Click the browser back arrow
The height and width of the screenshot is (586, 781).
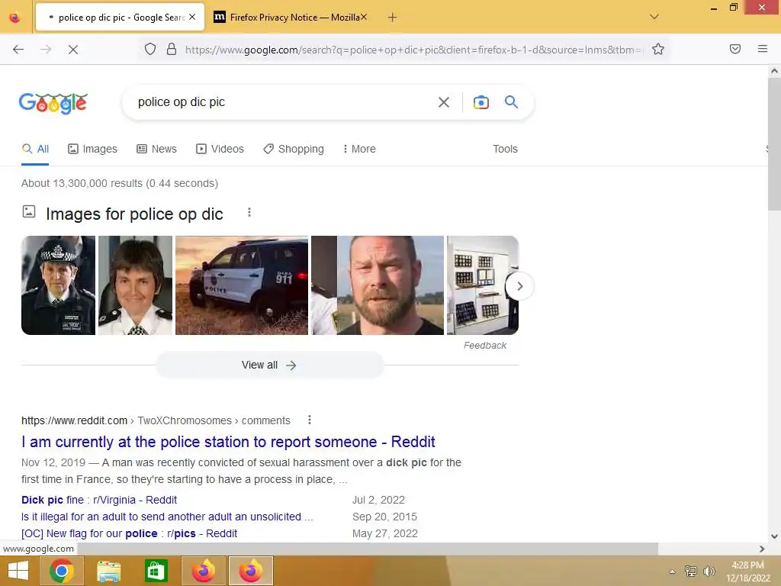point(18,50)
